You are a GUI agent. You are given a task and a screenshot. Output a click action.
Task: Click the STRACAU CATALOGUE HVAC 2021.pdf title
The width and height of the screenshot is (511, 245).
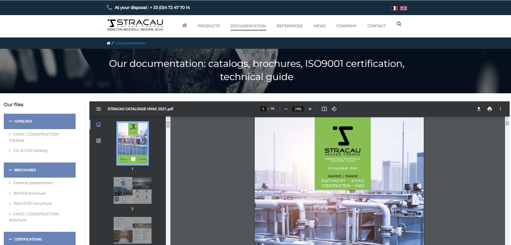pyautogui.click(x=140, y=109)
